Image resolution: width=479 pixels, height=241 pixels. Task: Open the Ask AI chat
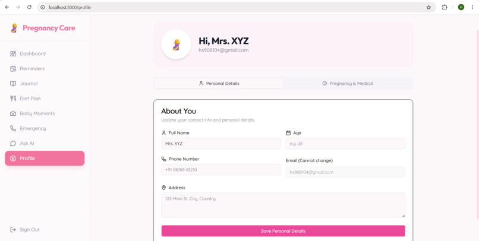click(x=45, y=144)
